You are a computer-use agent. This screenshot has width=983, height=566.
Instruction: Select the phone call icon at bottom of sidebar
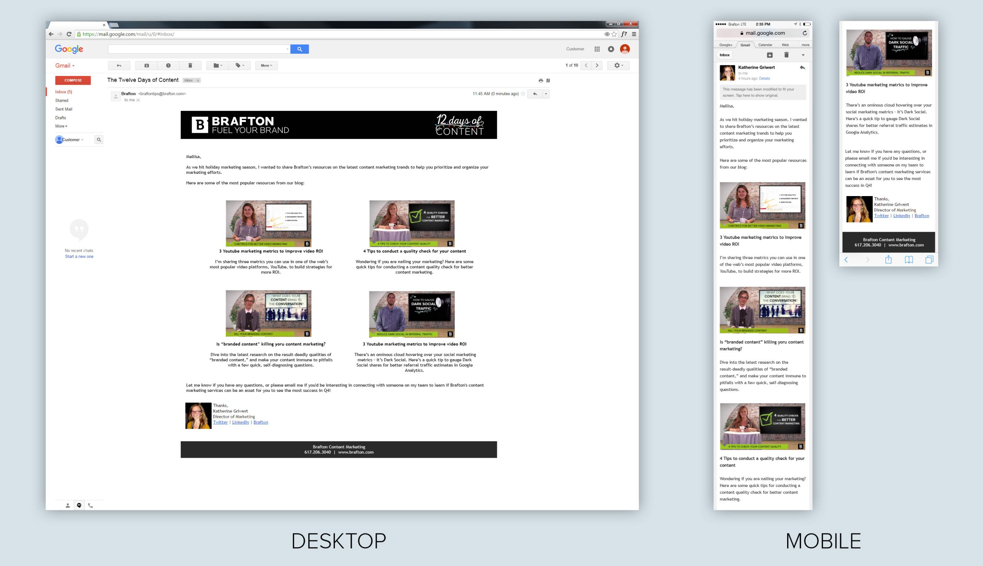[90, 505]
